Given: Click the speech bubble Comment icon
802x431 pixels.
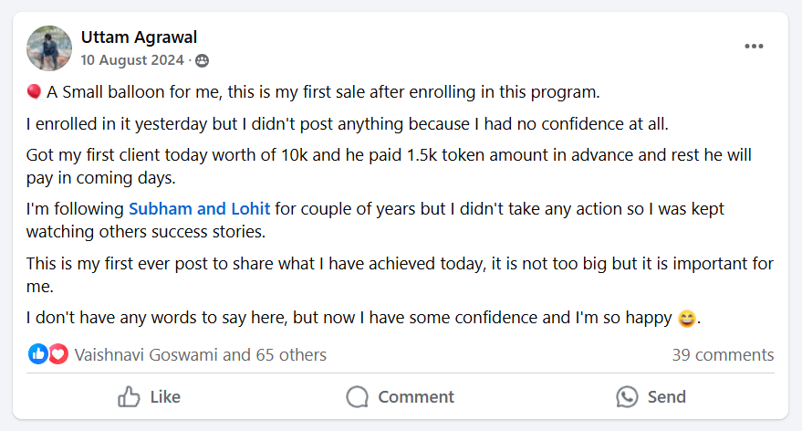Looking at the screenshot, I should 358,397.
